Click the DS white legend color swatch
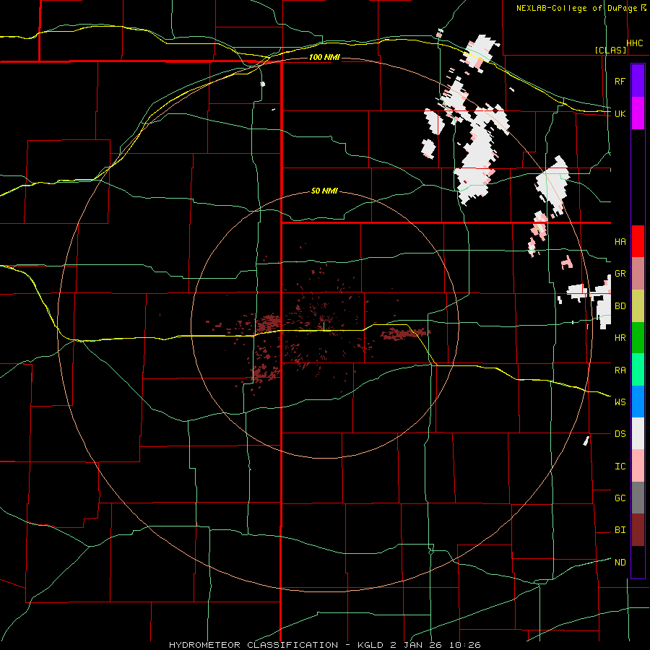 coord(638,433)
